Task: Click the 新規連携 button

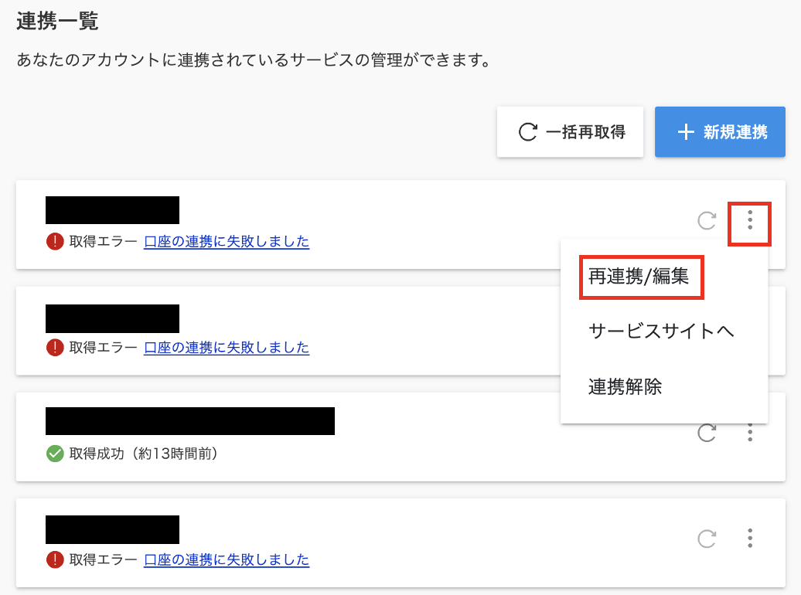Action: coord(720,132)
